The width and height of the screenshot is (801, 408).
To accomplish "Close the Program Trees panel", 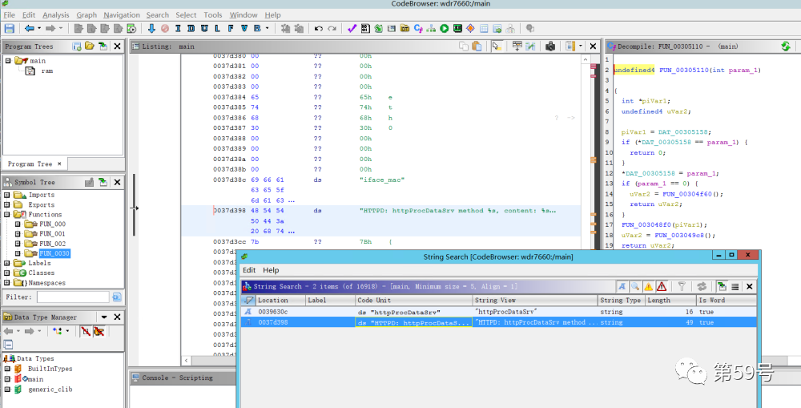I will click(117, 46).
